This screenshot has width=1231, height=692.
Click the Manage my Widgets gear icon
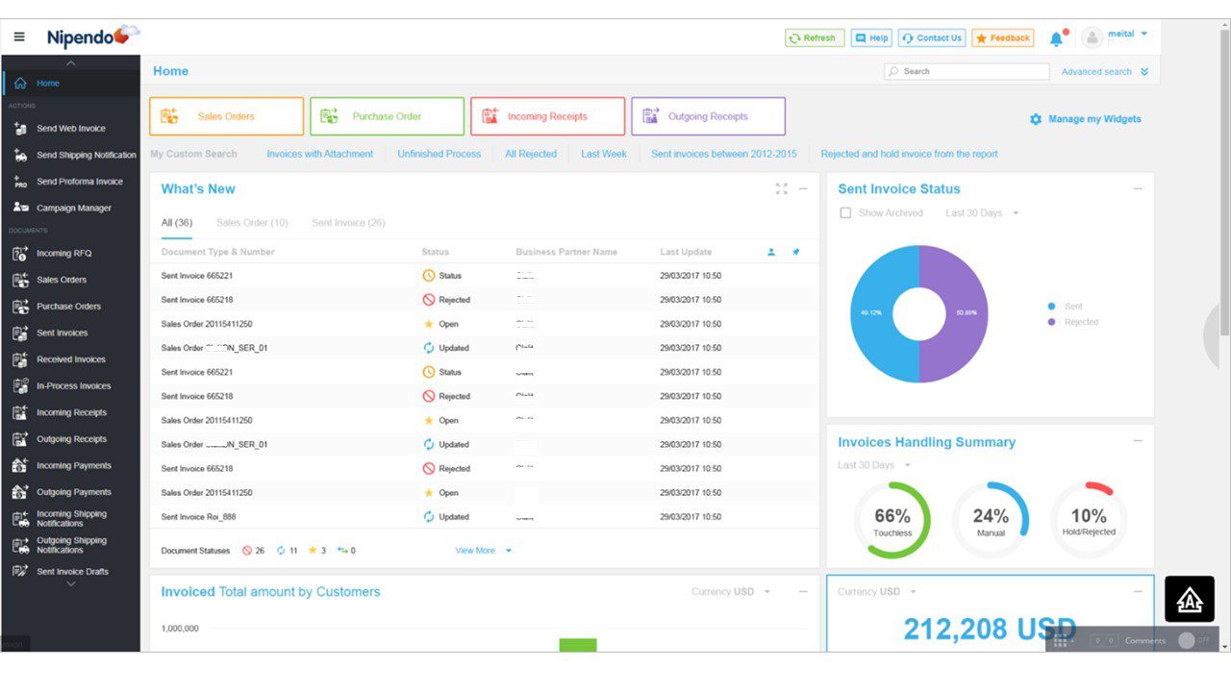(1035, 119)
